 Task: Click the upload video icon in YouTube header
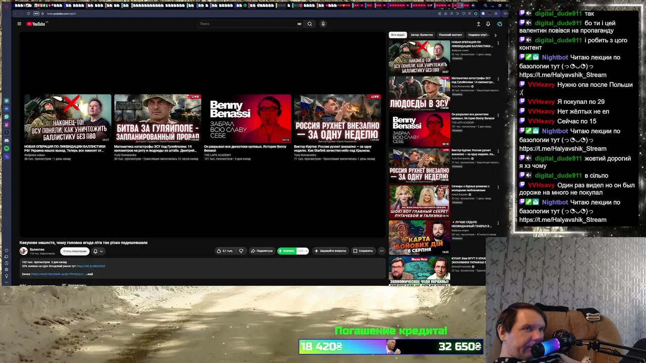tap(478, 24)
